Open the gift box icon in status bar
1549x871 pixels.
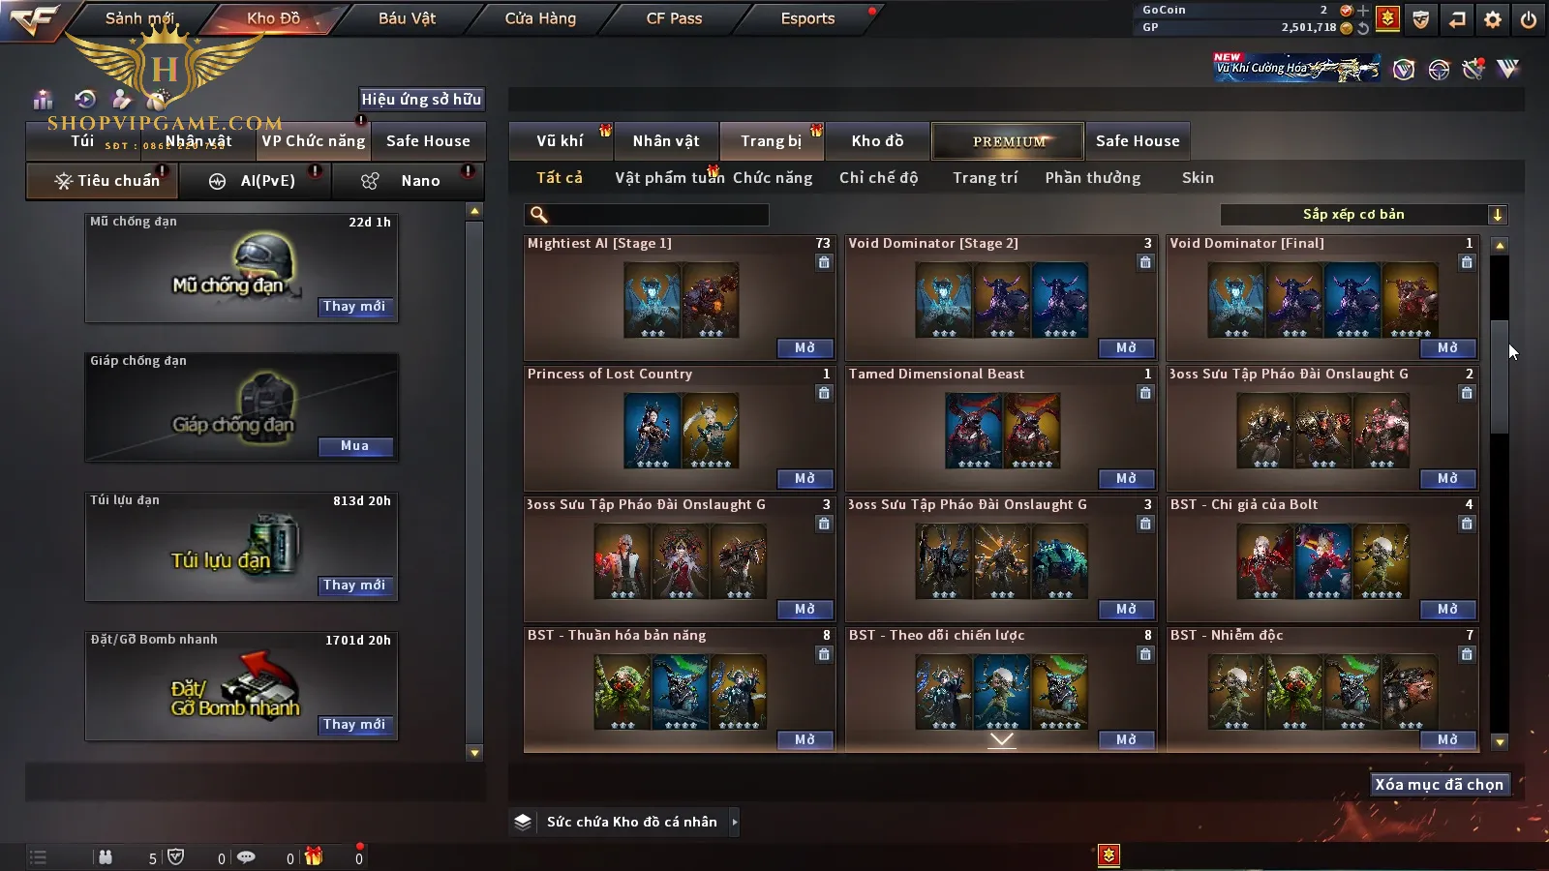click(314, 856)
